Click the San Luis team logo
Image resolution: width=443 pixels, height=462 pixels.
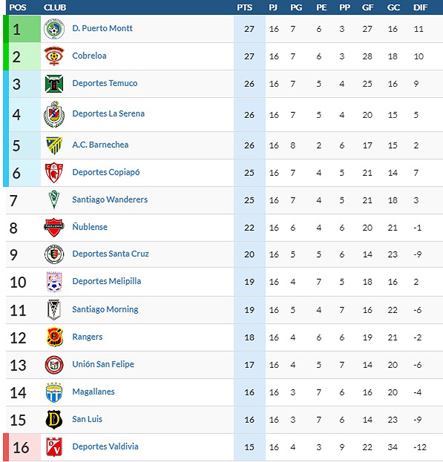click(54, 420)
